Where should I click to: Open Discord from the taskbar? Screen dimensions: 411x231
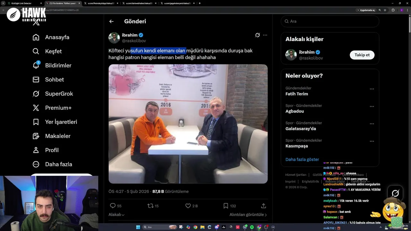[x=217, y=227]
